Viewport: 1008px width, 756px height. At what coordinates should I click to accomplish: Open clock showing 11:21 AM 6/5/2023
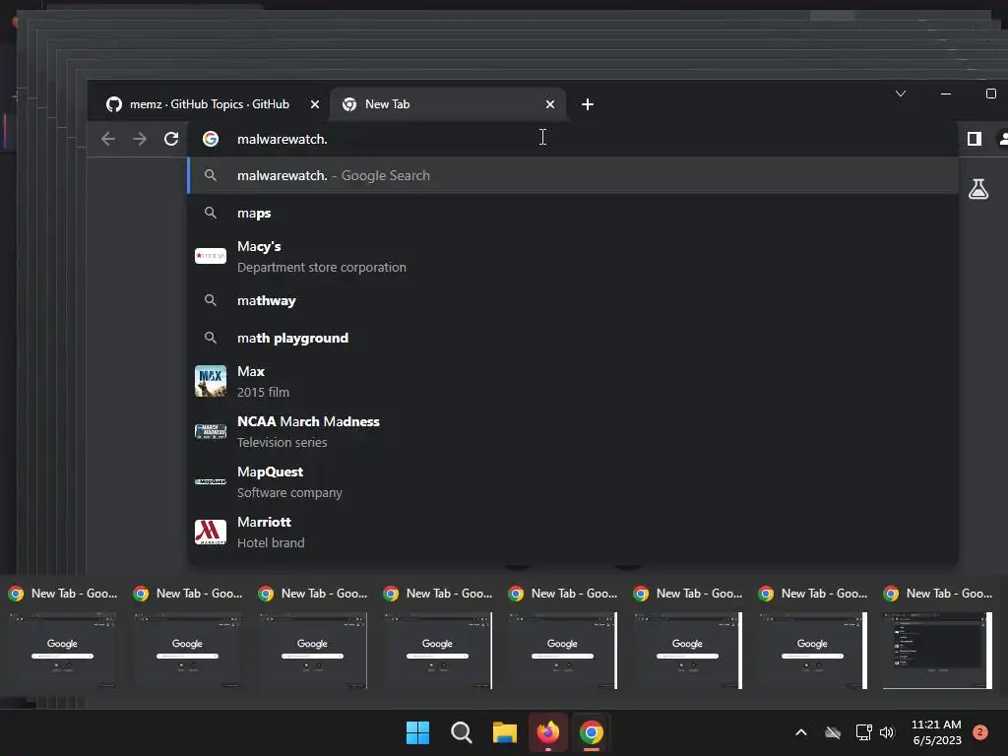click(936, 732)
